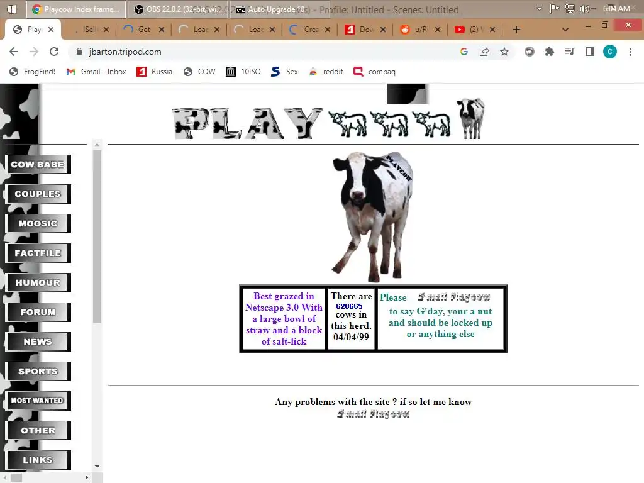Click the sidebar scroll-down arrow
The width and height of the screenshot is (644, 483).
coord(97,467)
